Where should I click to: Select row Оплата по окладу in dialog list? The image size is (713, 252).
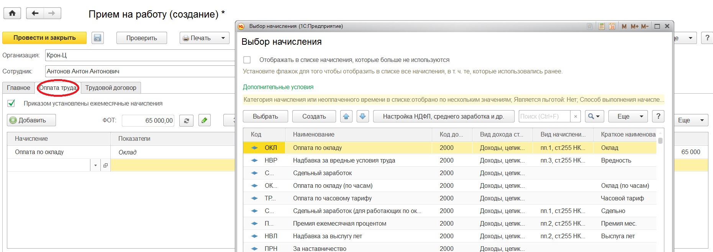tap(450, 148)
